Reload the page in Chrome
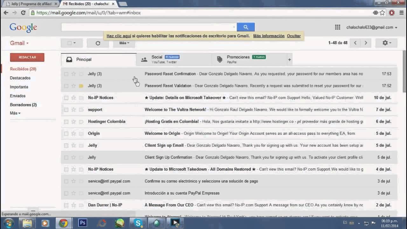407x229 pixels. tap(23, 13)
